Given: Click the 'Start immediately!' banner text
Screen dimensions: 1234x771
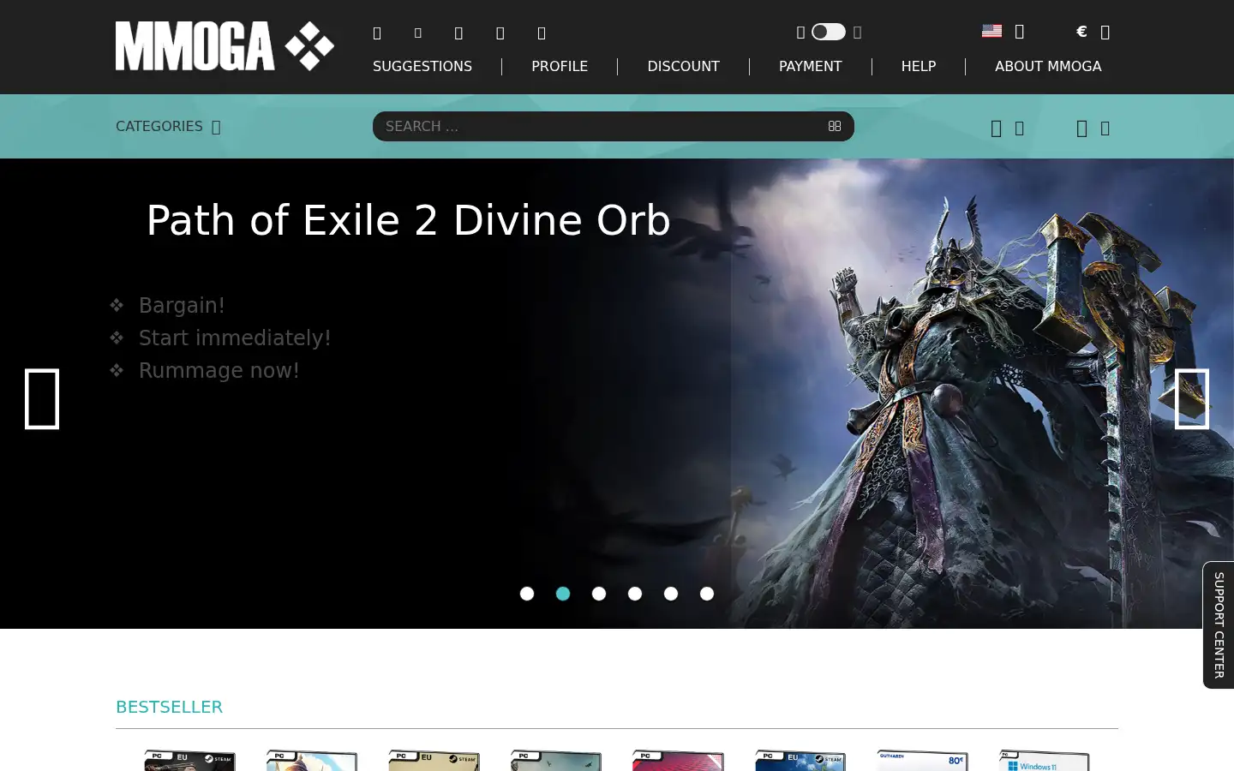Looking at the screenshot, I should click(x=235, y=338).
